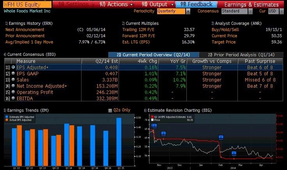Click the Q1 15 estimate bar
Image resolution: width=287 pixels, height=170 pixels.
[x=119, y=142]
